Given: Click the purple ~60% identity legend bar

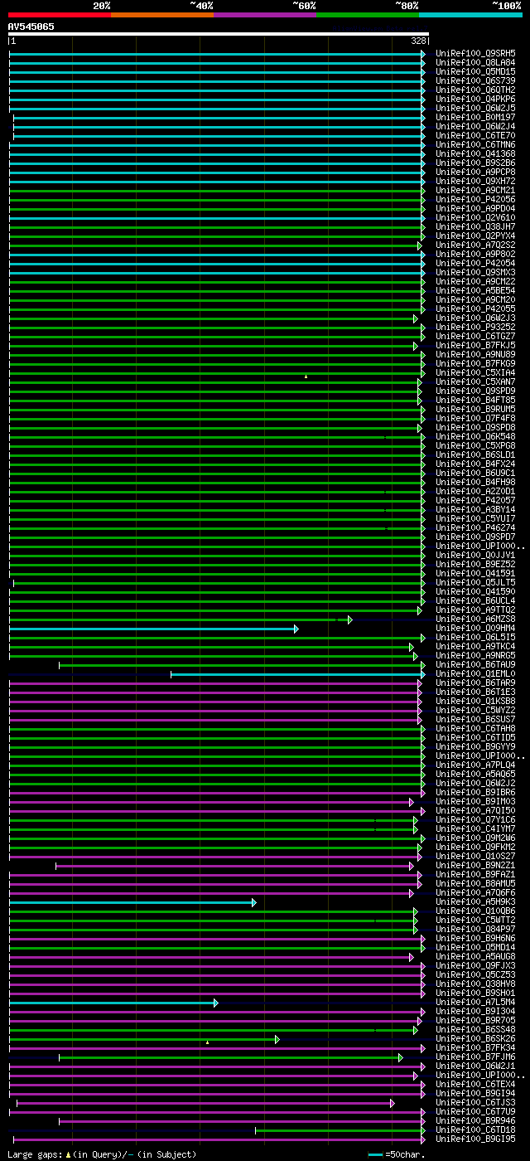Looking at the screenshot, I should 265,15.
